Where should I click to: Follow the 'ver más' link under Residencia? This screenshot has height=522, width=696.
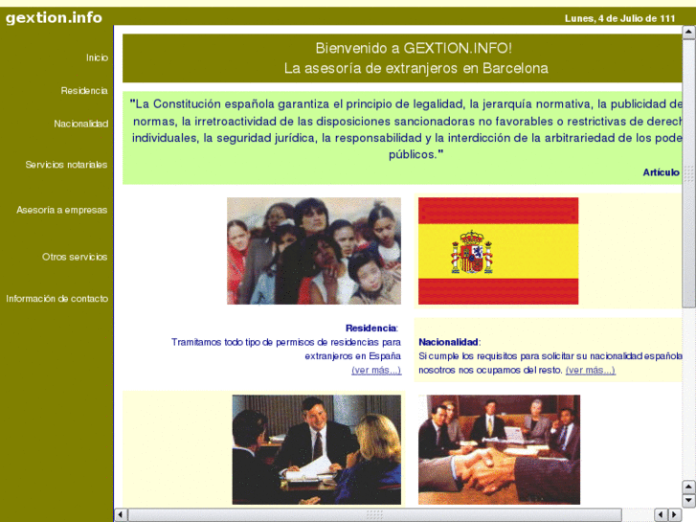pyautogui.click(x=376, y=370)
